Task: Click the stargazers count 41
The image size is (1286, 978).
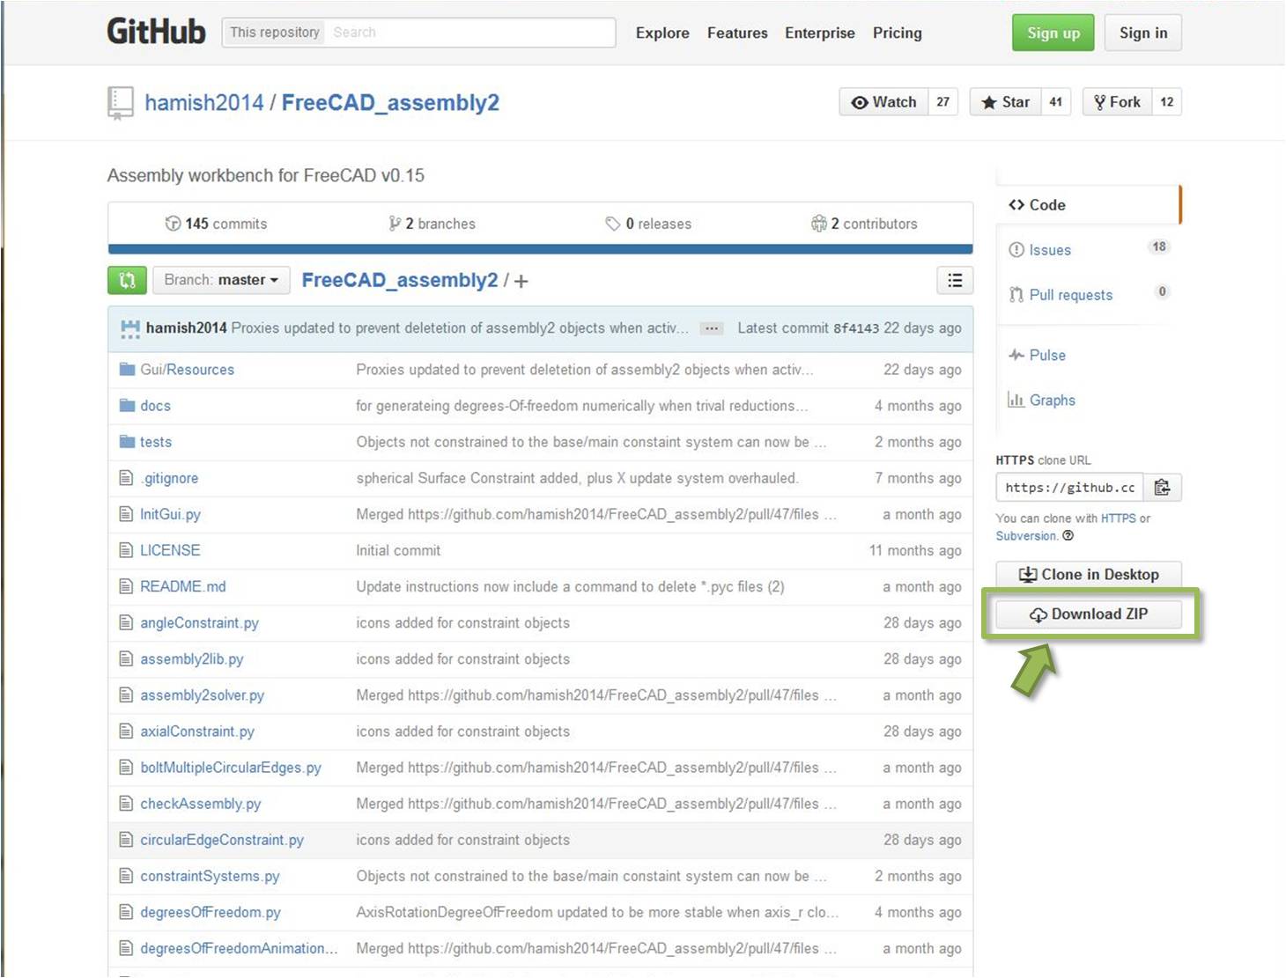Action: click(x=1056, y=102)
